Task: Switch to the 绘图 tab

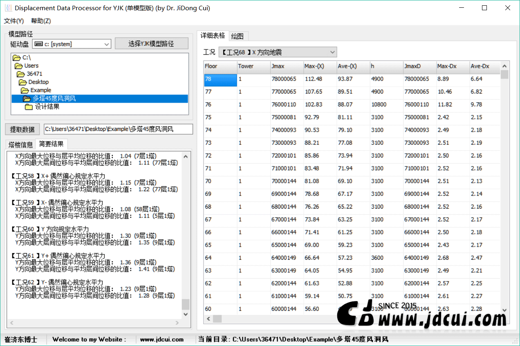Action: point(238,36)
